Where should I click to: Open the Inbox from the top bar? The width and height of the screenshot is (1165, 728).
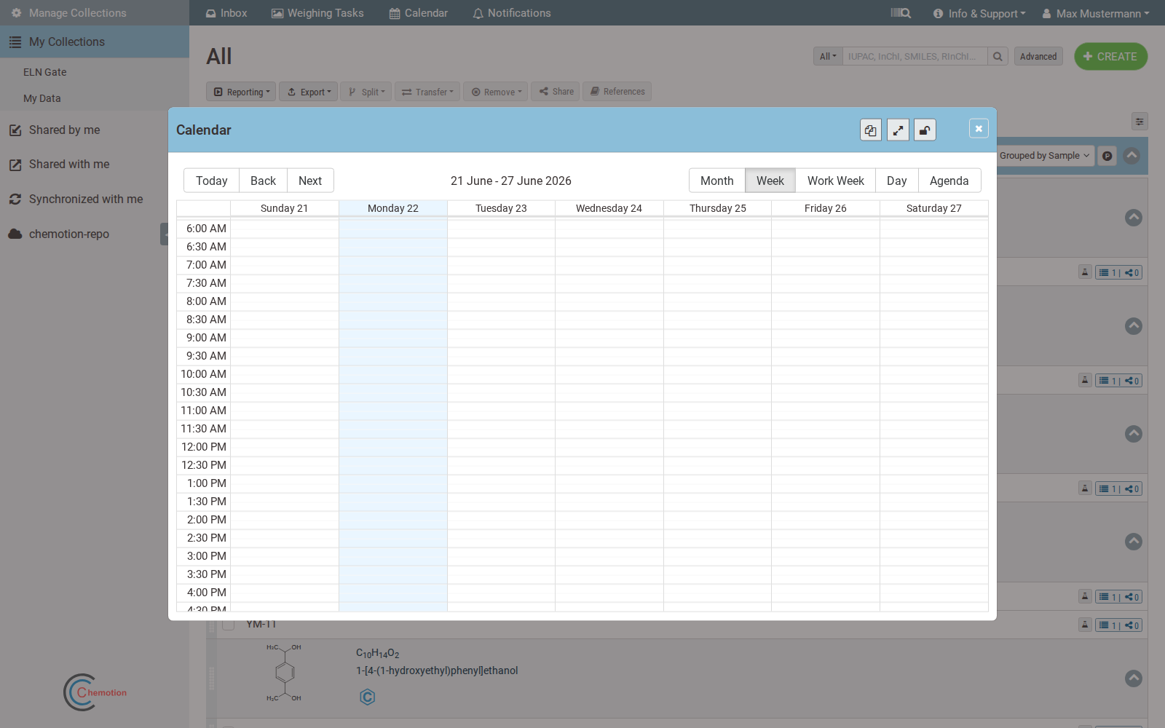(x=226, y=13)
